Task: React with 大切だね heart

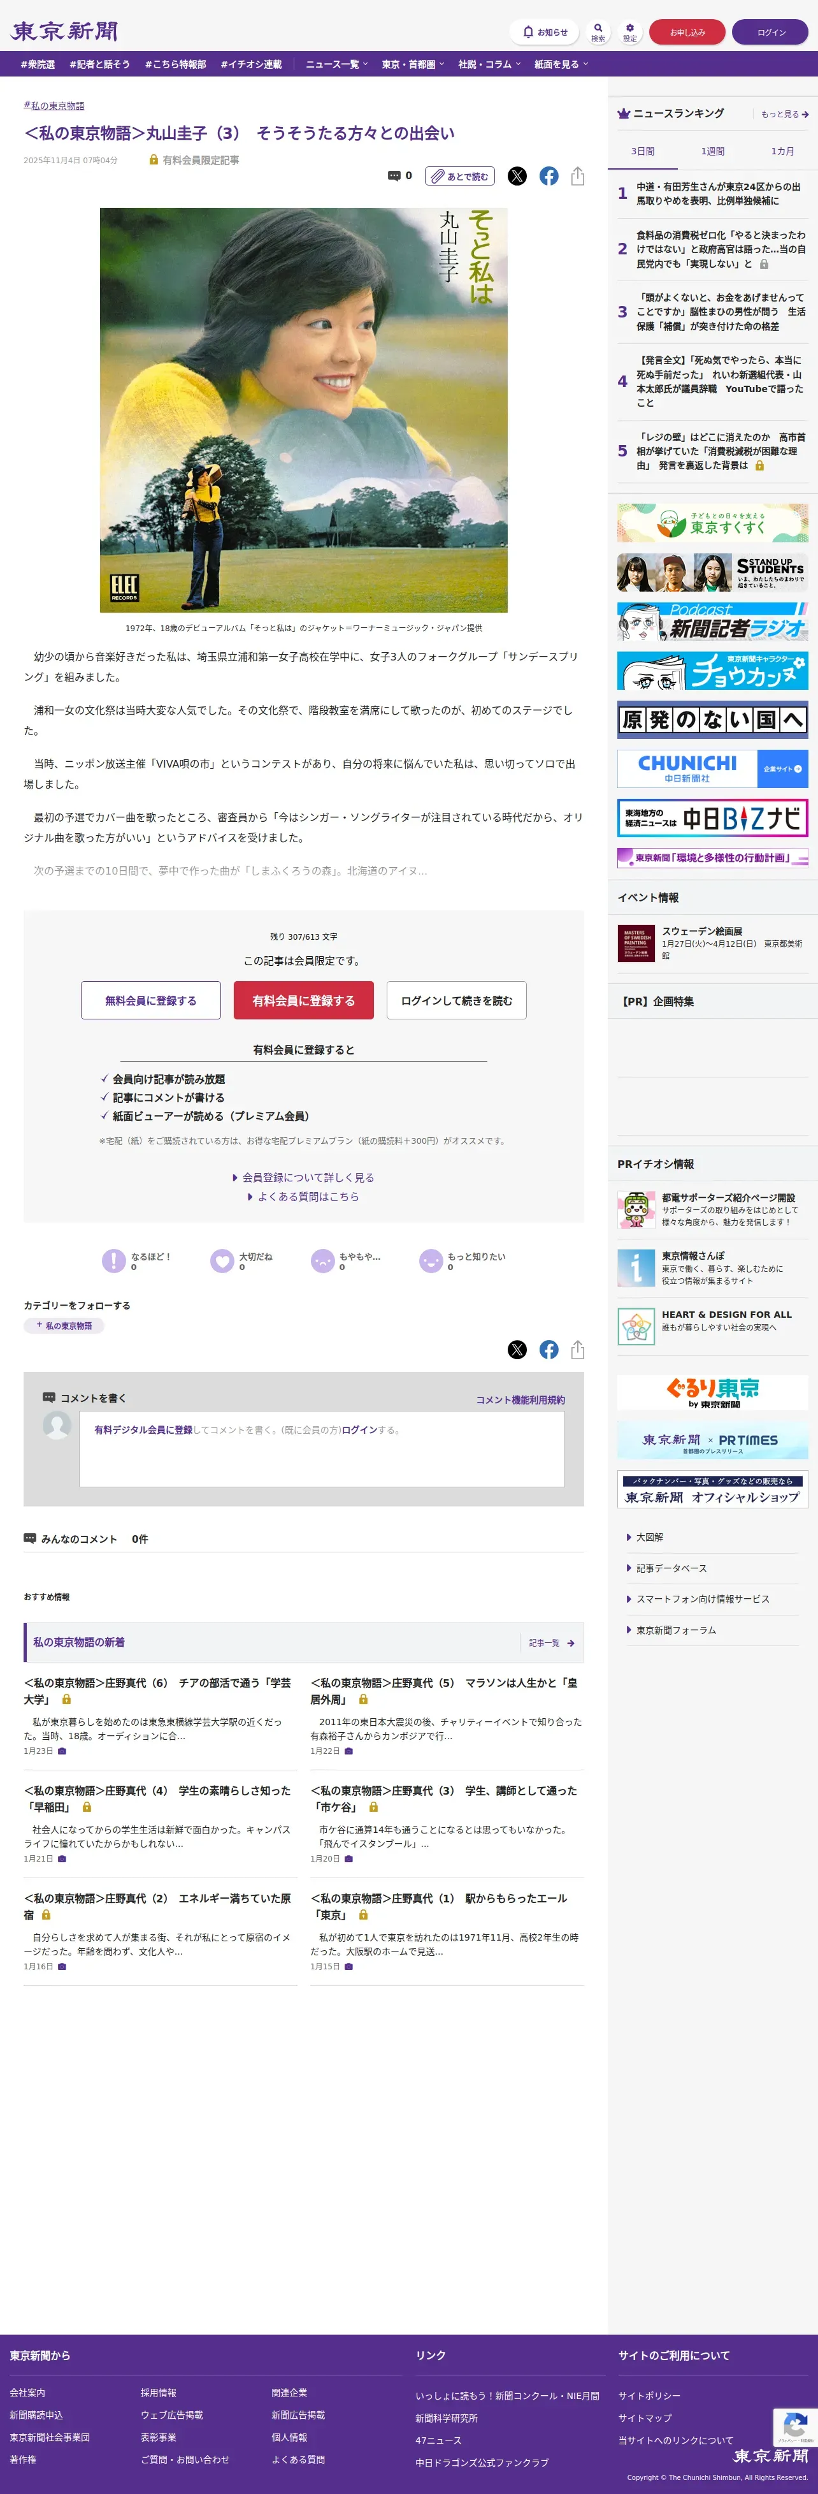Action: [242, 1260]
